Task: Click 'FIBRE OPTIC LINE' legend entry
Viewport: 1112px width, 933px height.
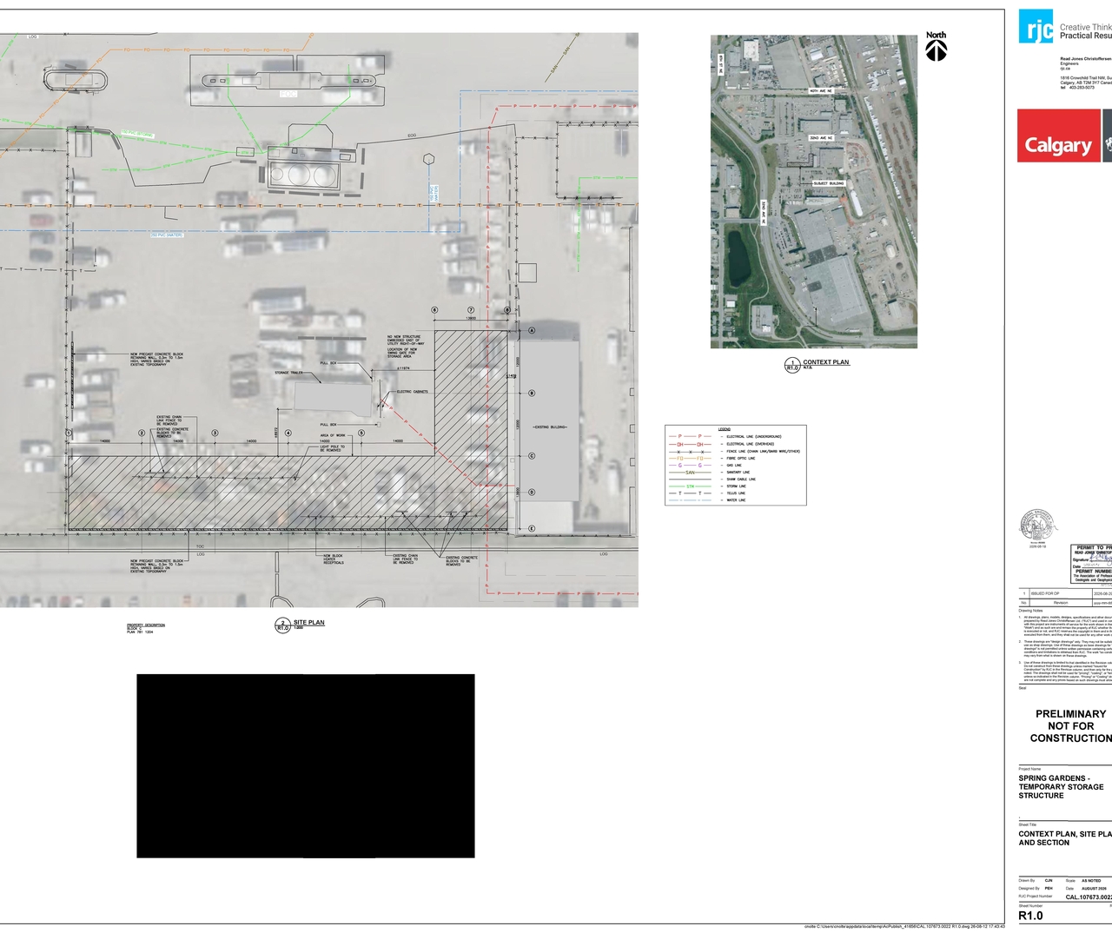Action: [741, 459]
